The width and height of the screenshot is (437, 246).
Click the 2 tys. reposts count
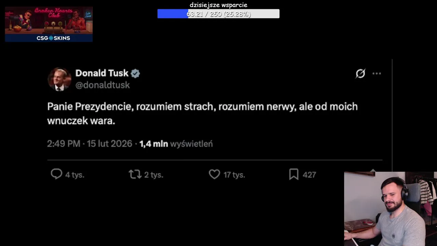point(154,175)
